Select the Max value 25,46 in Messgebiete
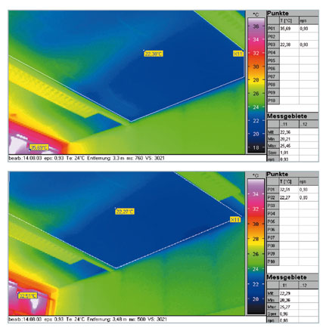Screen dimensions: 326x331 click(x=285, y=146)
